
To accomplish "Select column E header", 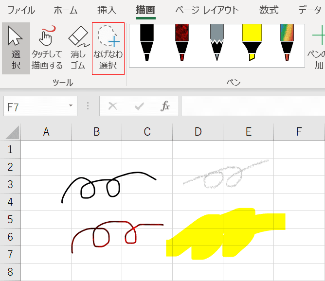I will coord(249,132).
